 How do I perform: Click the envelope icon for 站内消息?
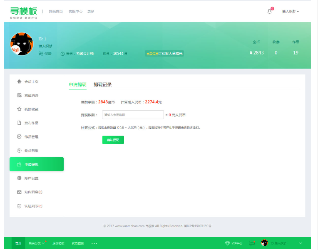click(x=19, y=192)
